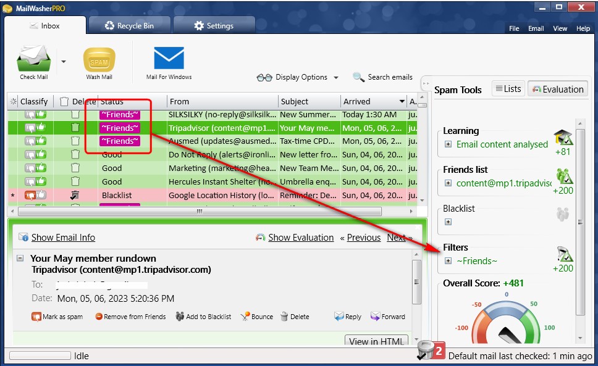The height and width of the screenshot is (366, 598).
Task: Click the Check Mail inbox tray icon
Action: pyautogui.click(x=33, y=58)
